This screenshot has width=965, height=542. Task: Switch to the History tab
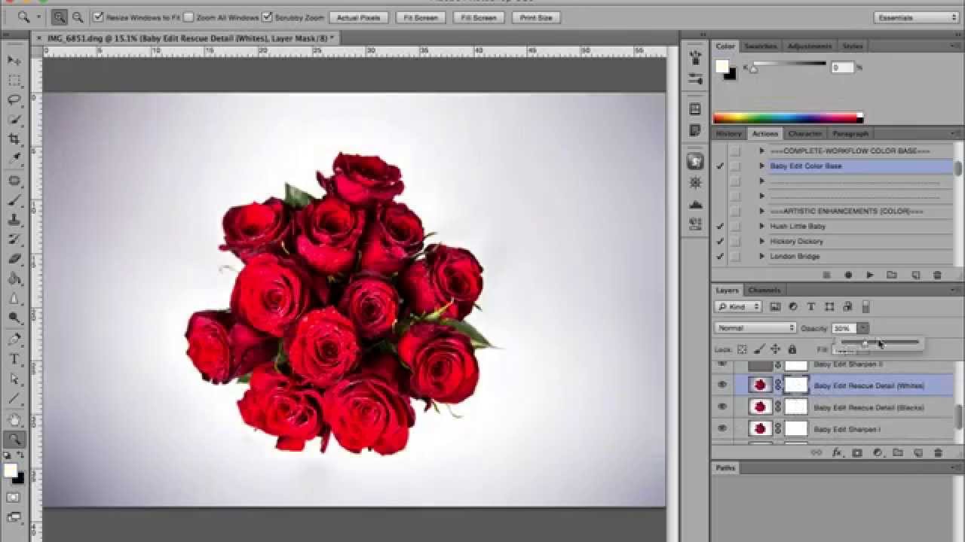[x=728, y=133]
